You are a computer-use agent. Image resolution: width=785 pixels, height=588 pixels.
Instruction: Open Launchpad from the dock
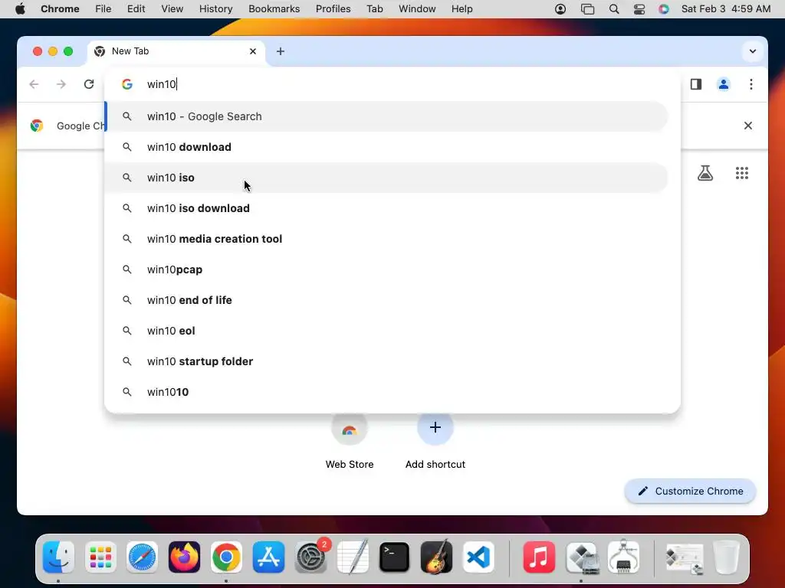100,557
